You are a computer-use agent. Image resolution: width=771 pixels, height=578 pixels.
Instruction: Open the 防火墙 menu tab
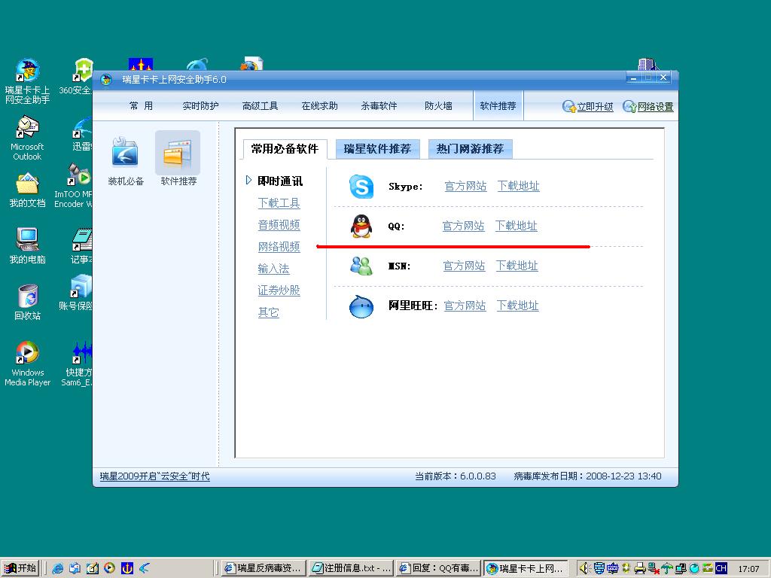(x=439, y=105)
